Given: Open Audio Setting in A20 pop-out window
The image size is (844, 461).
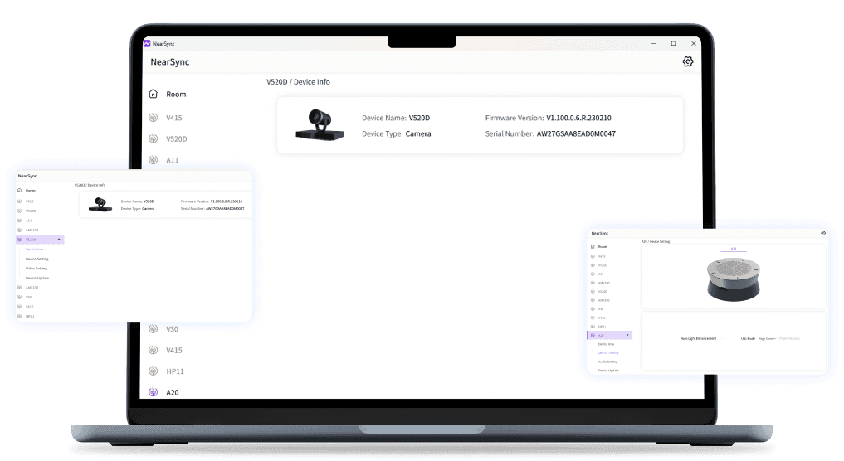Looking at the screenshot, I should 608,362.
